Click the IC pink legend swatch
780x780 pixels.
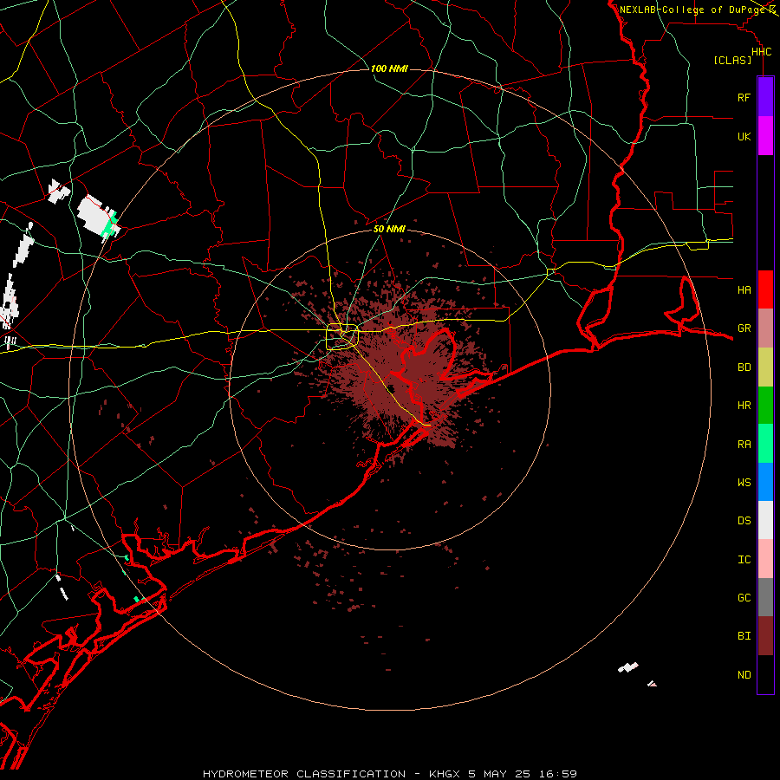(765, 559)
